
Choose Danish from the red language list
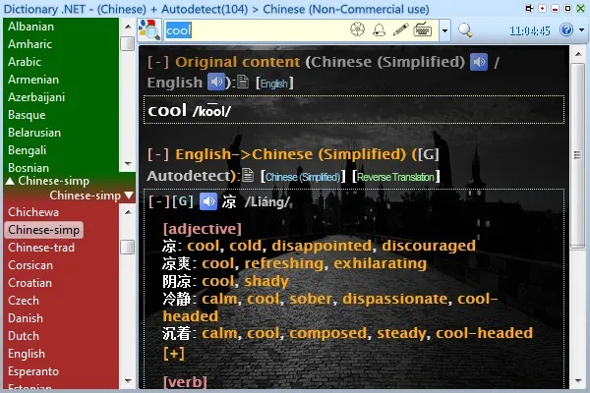[26, 318]
